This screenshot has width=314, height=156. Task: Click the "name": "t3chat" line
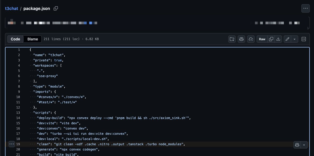point(49,55)
